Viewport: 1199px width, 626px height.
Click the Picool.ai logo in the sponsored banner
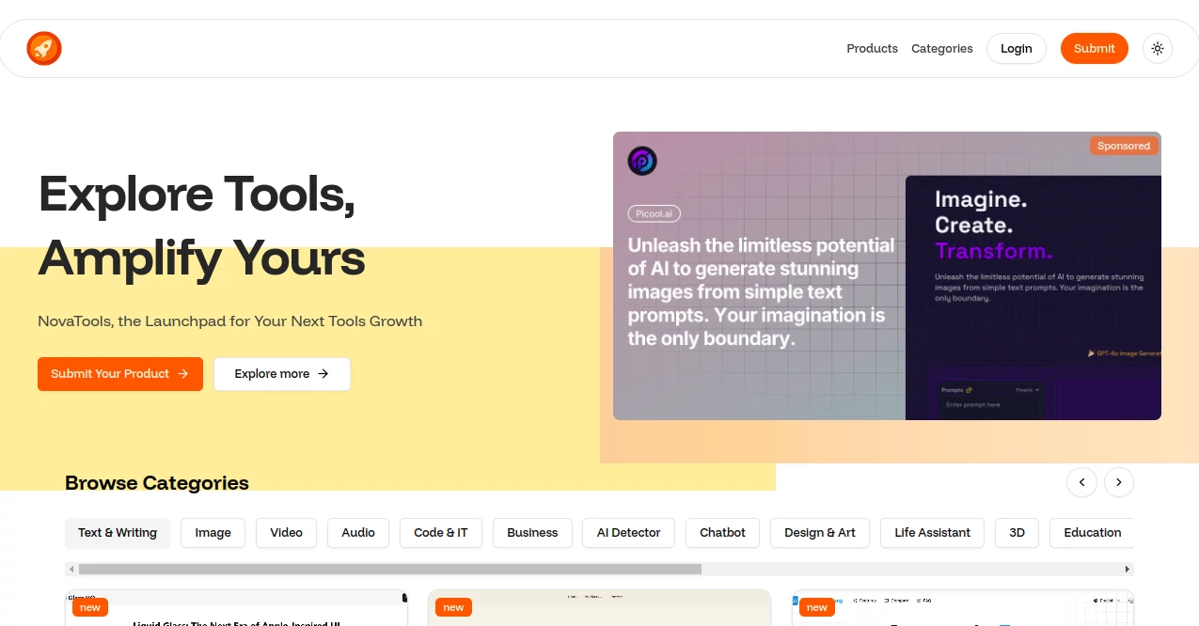(641, 160)
